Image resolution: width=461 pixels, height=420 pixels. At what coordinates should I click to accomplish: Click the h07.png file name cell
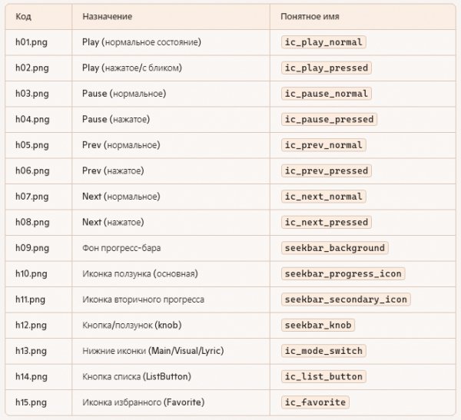(x=32, y=197)
